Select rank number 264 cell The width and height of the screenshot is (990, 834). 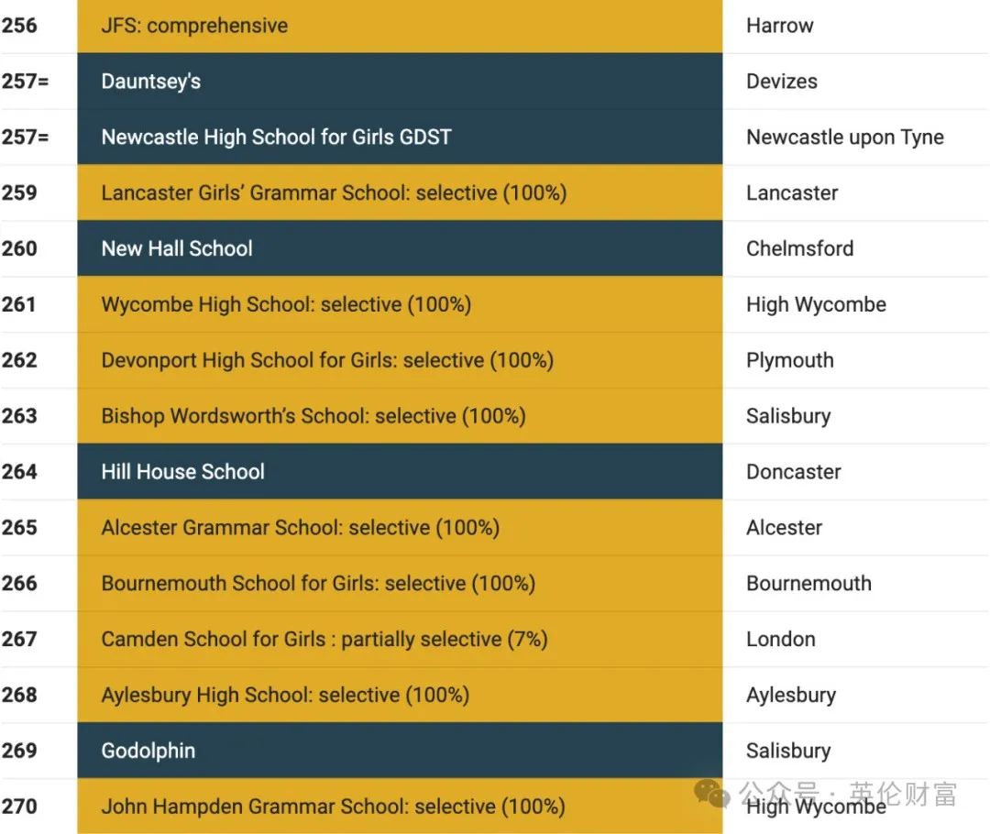[x=19, y=472]
